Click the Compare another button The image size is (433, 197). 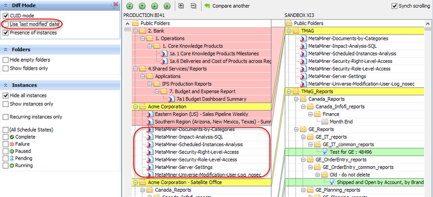(227, 6)
